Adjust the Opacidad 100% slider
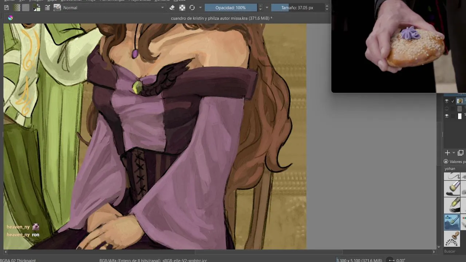The height and width of the screenshot is (262, 466). tap(230, 7)
